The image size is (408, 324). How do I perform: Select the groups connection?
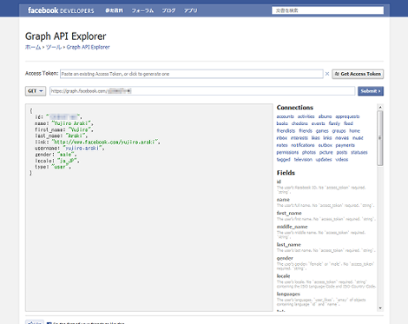(339, 131)
